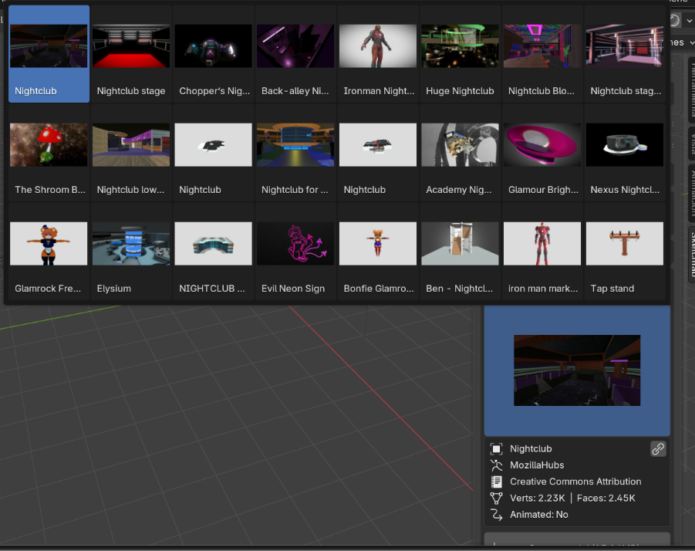
Task: Open the large Nightclub preview in Sketchfab panel
Action: 577,370
